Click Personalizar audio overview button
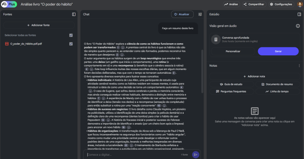The image size is (304, 159). pos(233,51)
